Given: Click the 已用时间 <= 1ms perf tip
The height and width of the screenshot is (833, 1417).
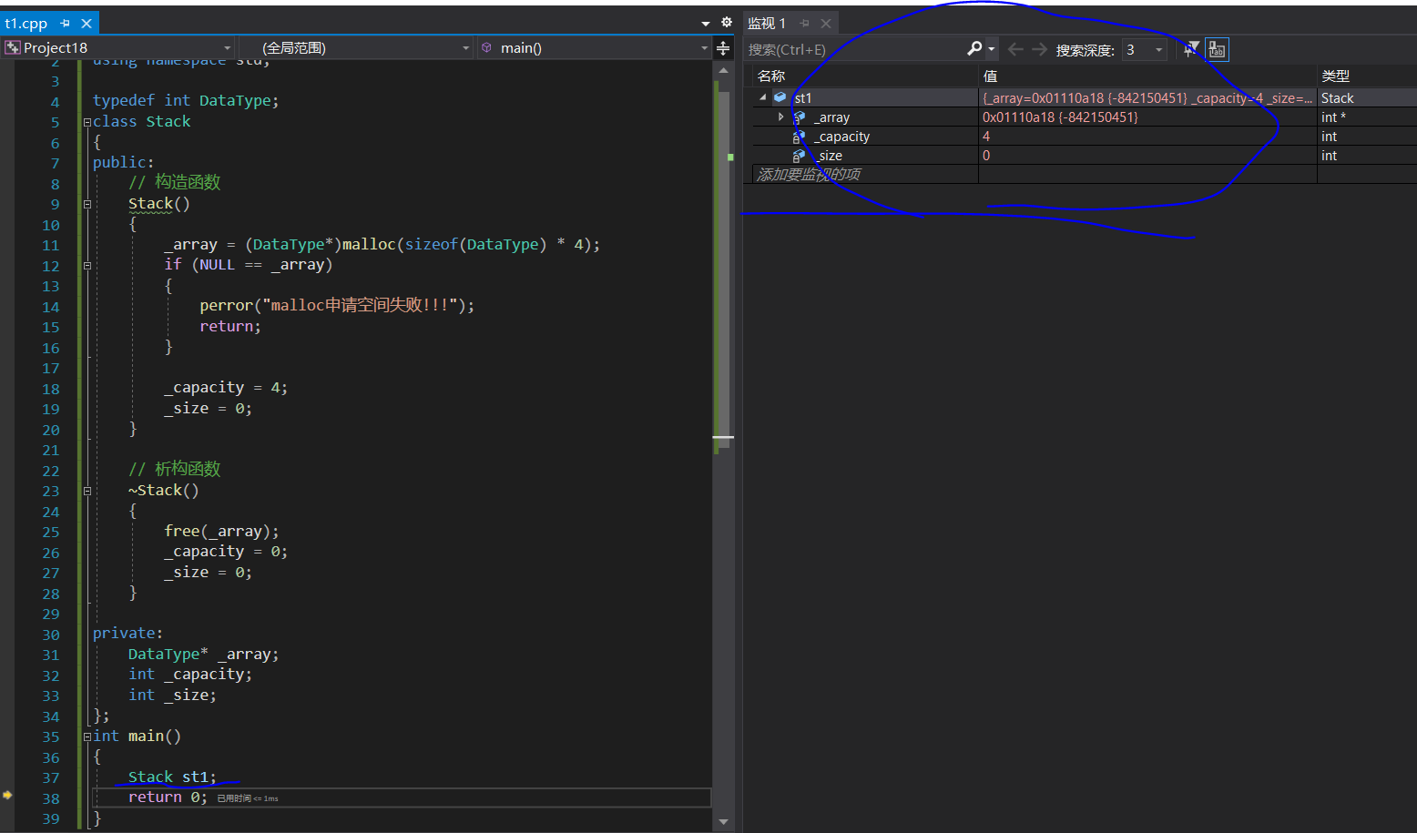Looking at the screenshot, I should pyautogui.click(x=248, y=798).
